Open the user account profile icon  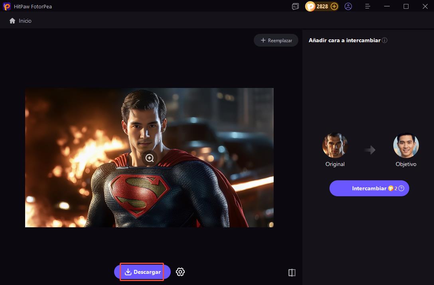pyautogui.click(x=348, y=6)
